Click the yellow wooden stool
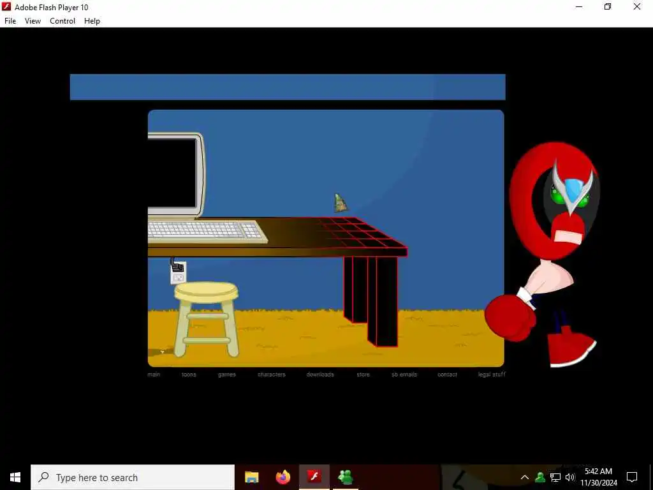The height and width of the screenshot is (490, 653). click(207, 319)
